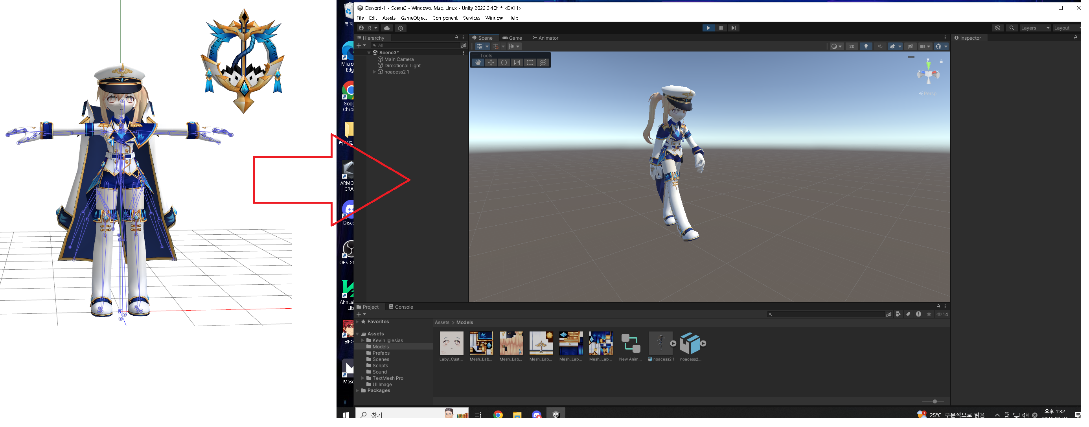Toggle 2D view mode
The height and width of the screenshot is (427, 1089).
852,46
